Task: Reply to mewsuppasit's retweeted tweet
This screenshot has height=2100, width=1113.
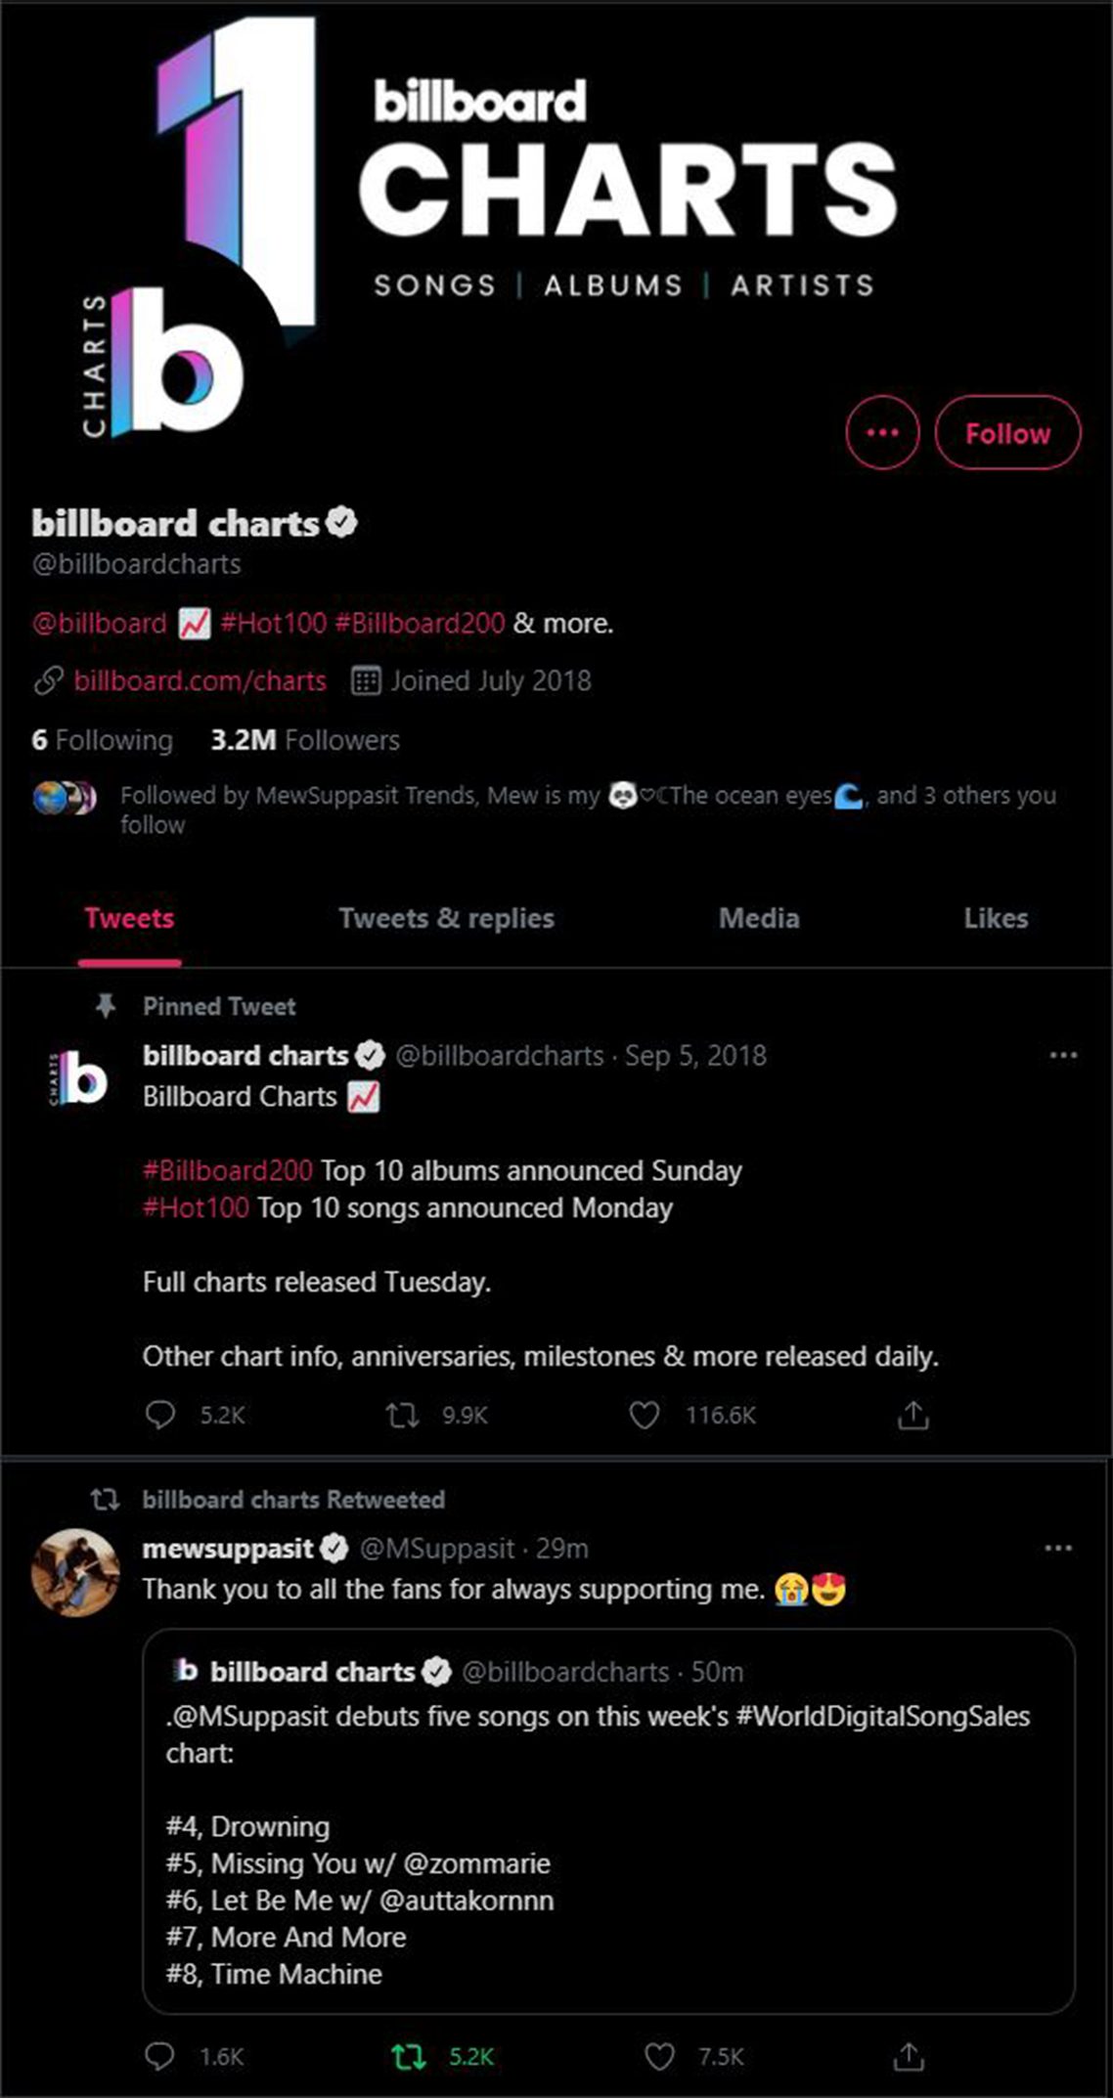Action: [x=159, y=2056]
